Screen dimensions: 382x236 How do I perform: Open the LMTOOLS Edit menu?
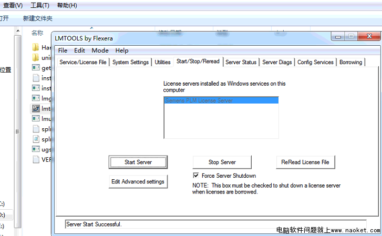click(x=79, y=50)
